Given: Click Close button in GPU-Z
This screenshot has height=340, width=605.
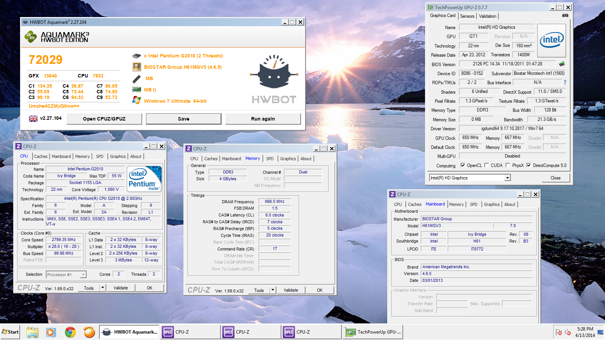Looking at the screenshot, I should pyautogui.click(x=555, y=178).
